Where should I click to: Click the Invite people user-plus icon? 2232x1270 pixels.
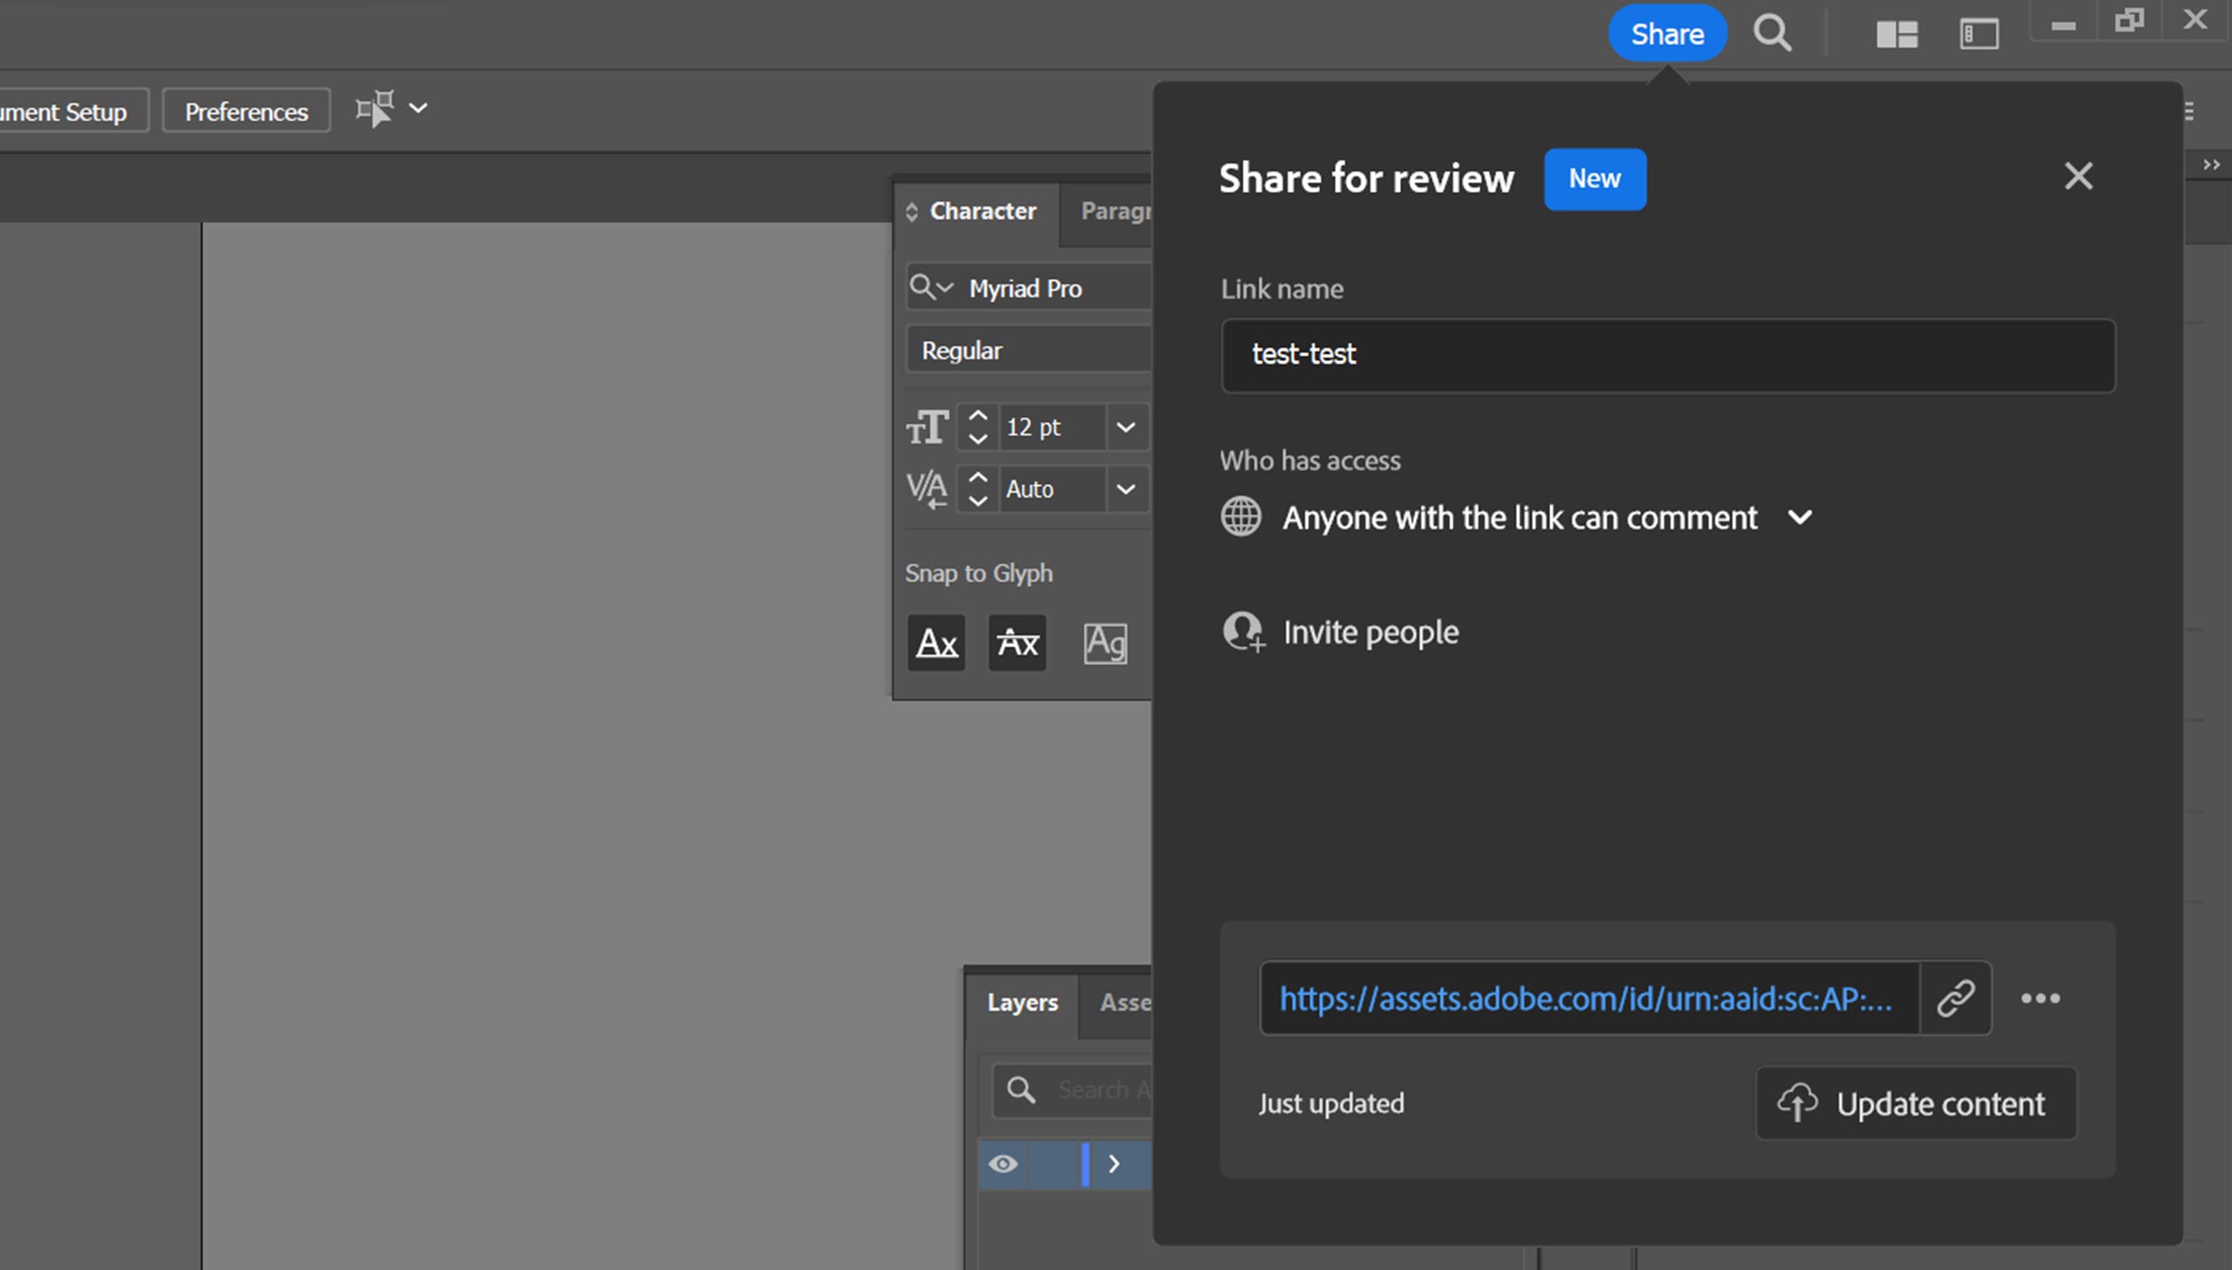(x=1242, y=631)
